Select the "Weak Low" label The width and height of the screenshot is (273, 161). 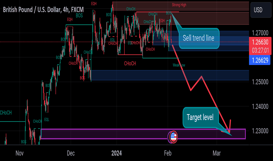coord(179,65)
